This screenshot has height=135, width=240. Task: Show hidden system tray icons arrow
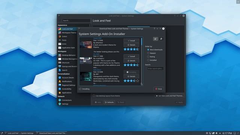[x=220, y=133]
